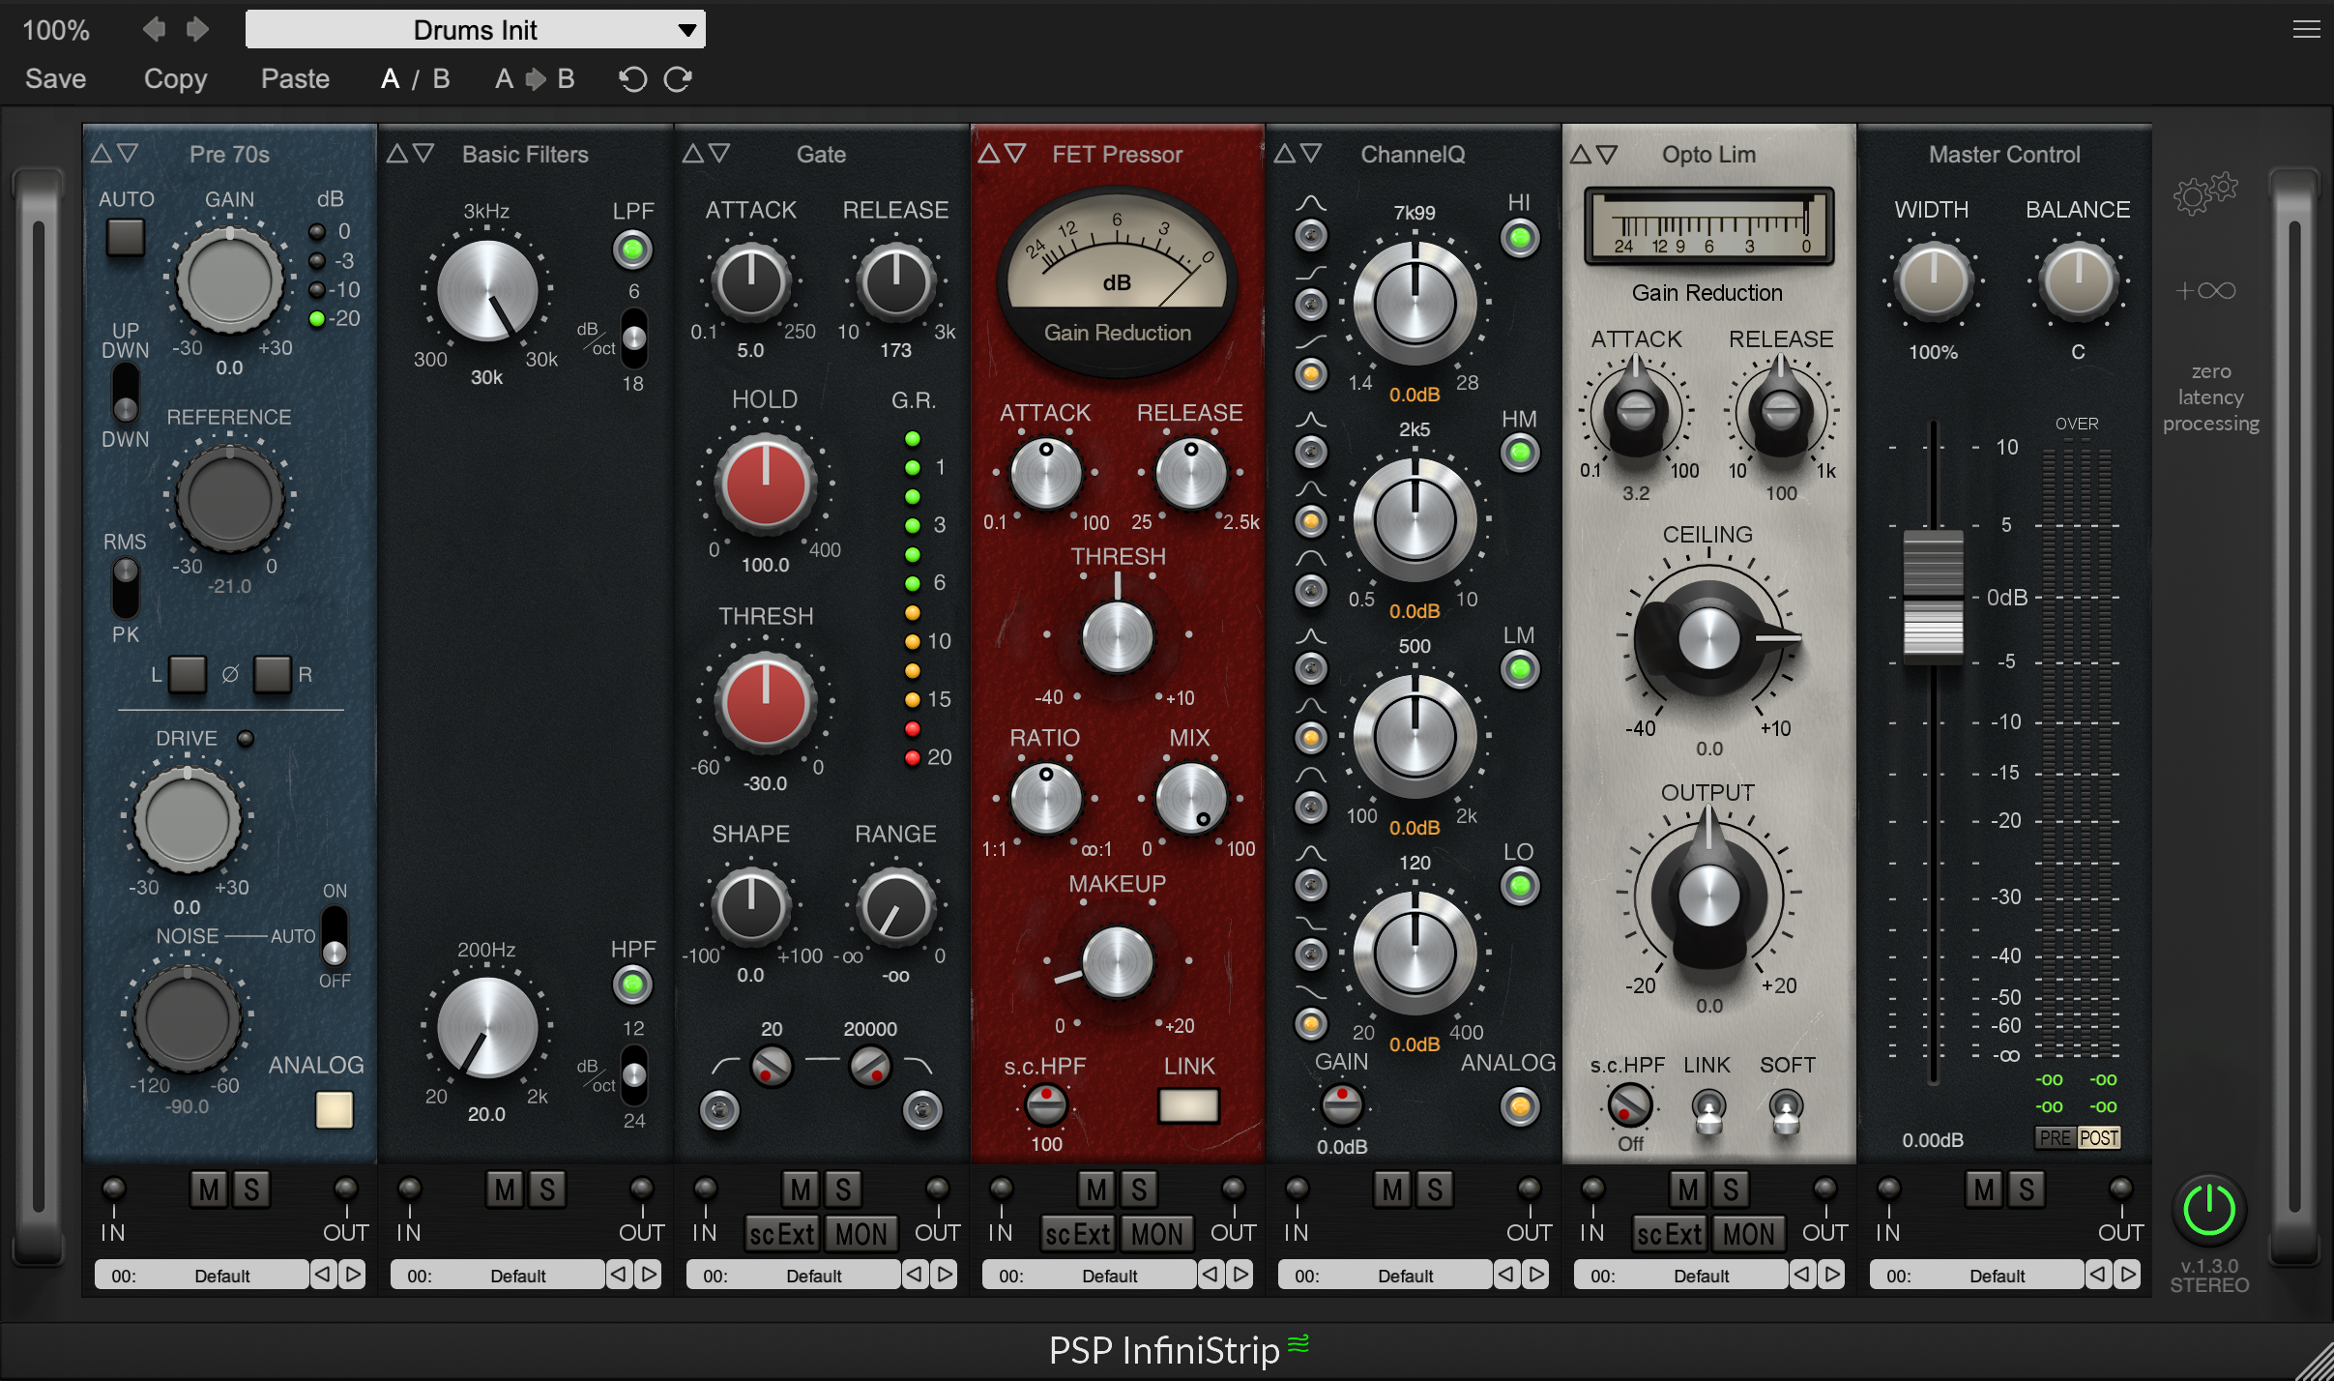Image resolution: width=2334 pixels, height=1381 pixels.
Task: Click the Master Control WIDTH knob
Action: [1933, 280]
